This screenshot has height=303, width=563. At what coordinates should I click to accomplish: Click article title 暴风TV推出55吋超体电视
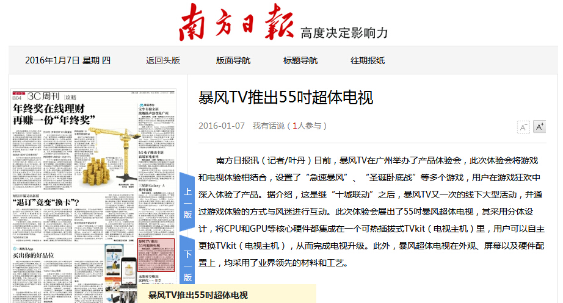[x=286, y=98]
